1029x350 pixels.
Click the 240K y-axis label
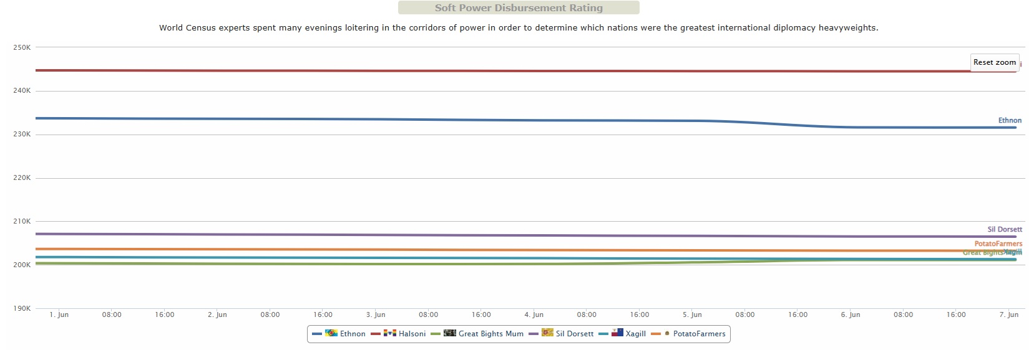point(22,91)
